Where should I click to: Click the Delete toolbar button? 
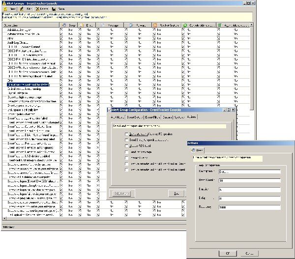pyautogui.click(x=42, y=9)
